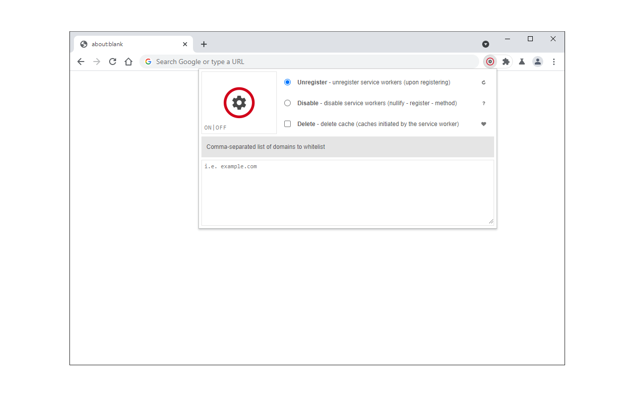Click the large red gear logo
The image size is (635, 397).
pos(239,103)
